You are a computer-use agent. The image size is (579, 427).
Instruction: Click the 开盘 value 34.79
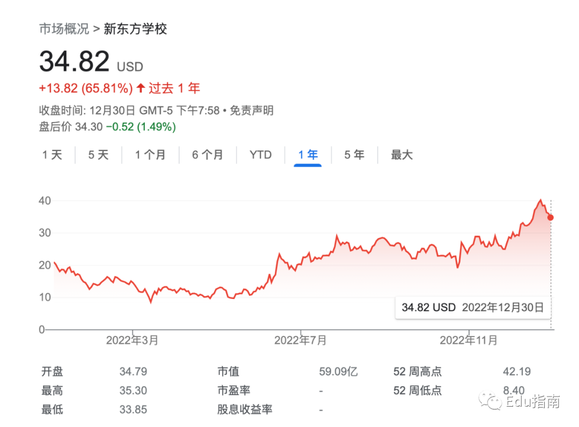pyautogui.click(x=133, y=371)
